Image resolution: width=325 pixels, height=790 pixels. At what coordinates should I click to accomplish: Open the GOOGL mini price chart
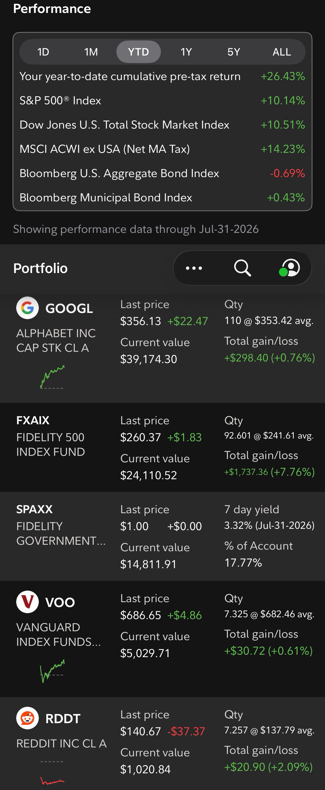tap(52, 377)
